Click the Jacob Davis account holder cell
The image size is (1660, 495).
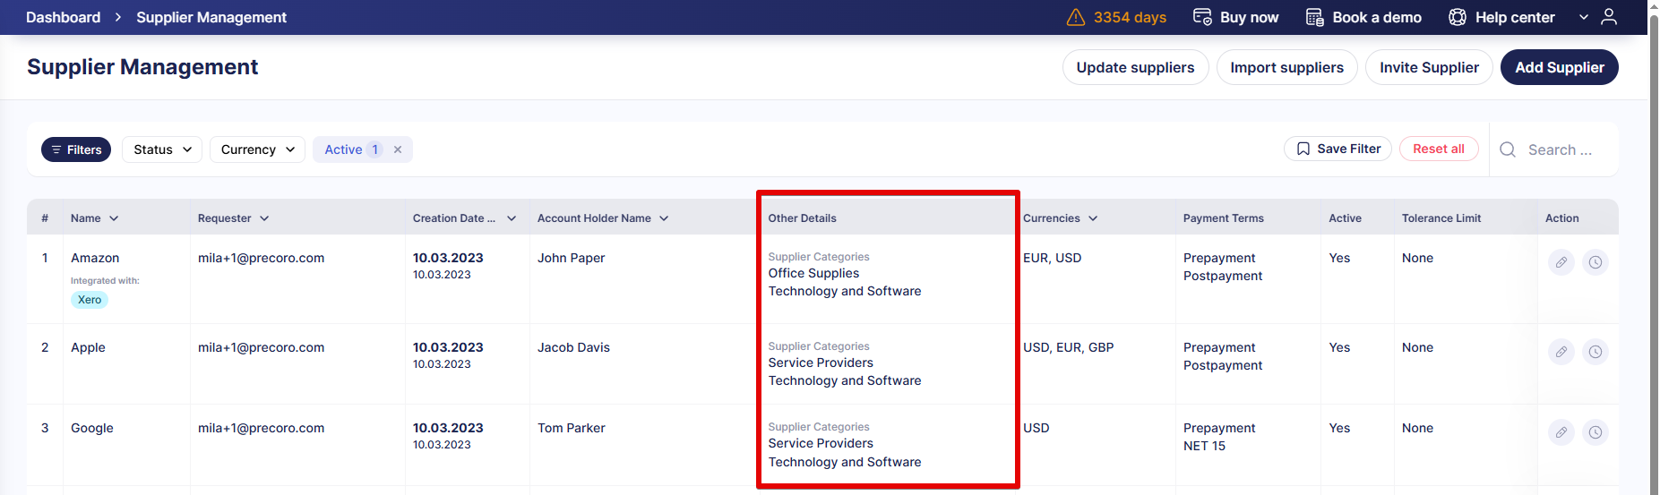(x=573, y=347)
